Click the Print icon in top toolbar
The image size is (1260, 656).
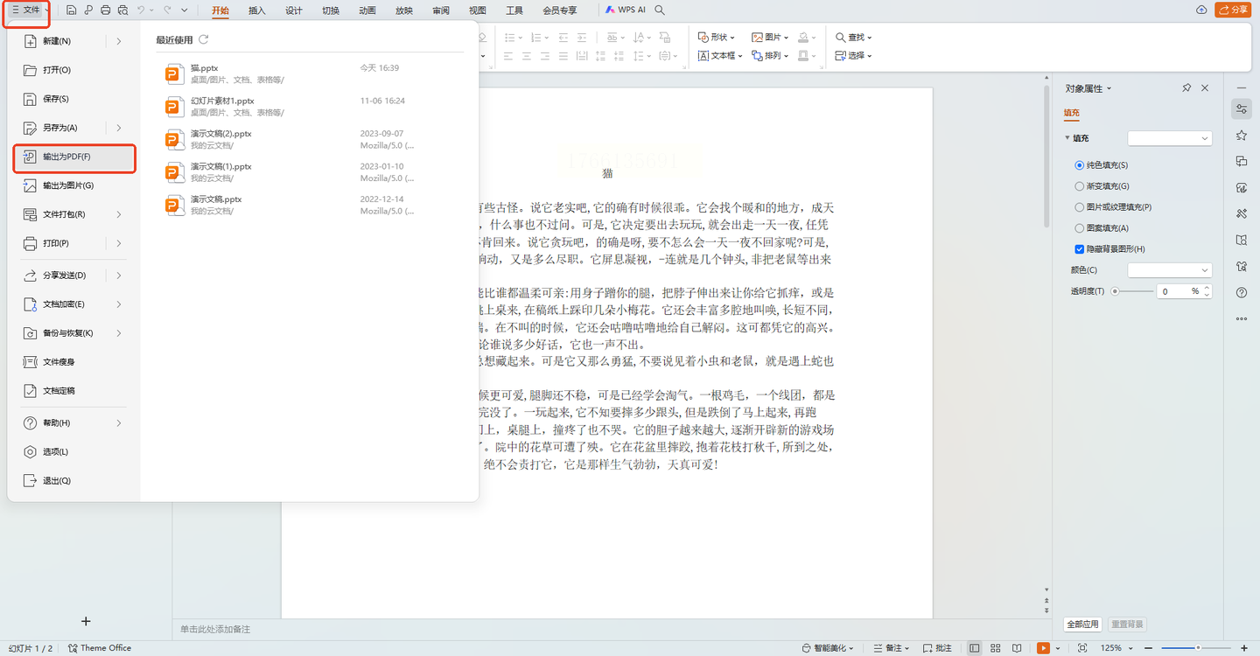tap(105, 10)
